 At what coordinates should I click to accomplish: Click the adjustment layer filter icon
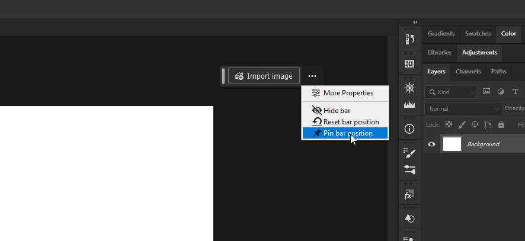point(501,92)
